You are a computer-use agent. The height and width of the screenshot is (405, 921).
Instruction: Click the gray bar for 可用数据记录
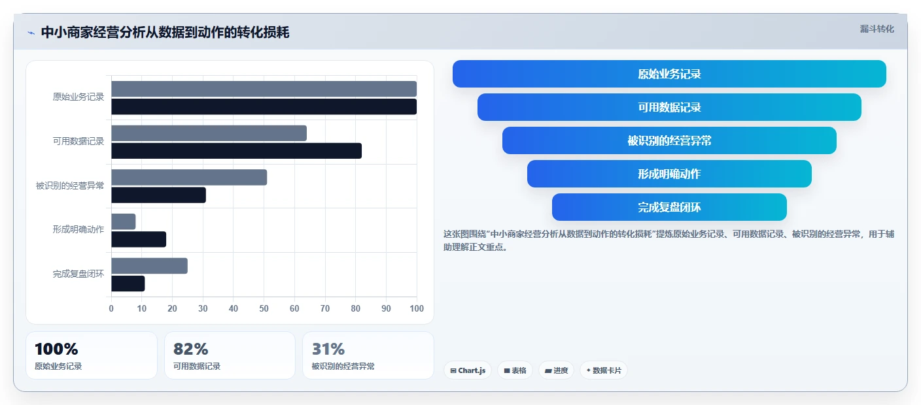[x=209, y=133]
